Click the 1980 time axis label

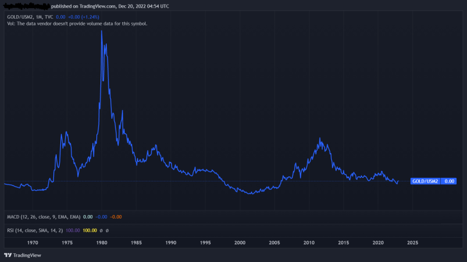point(102,243)
